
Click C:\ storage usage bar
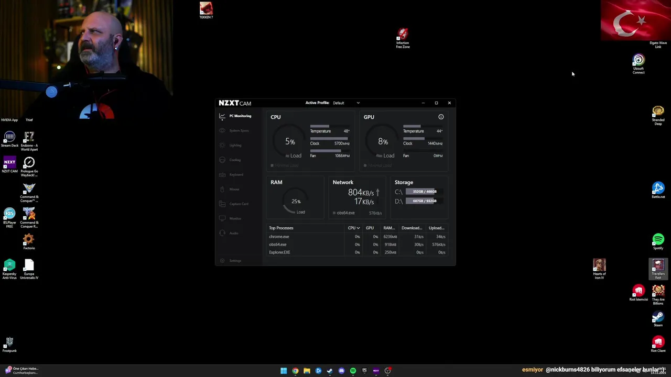point(425,192)
